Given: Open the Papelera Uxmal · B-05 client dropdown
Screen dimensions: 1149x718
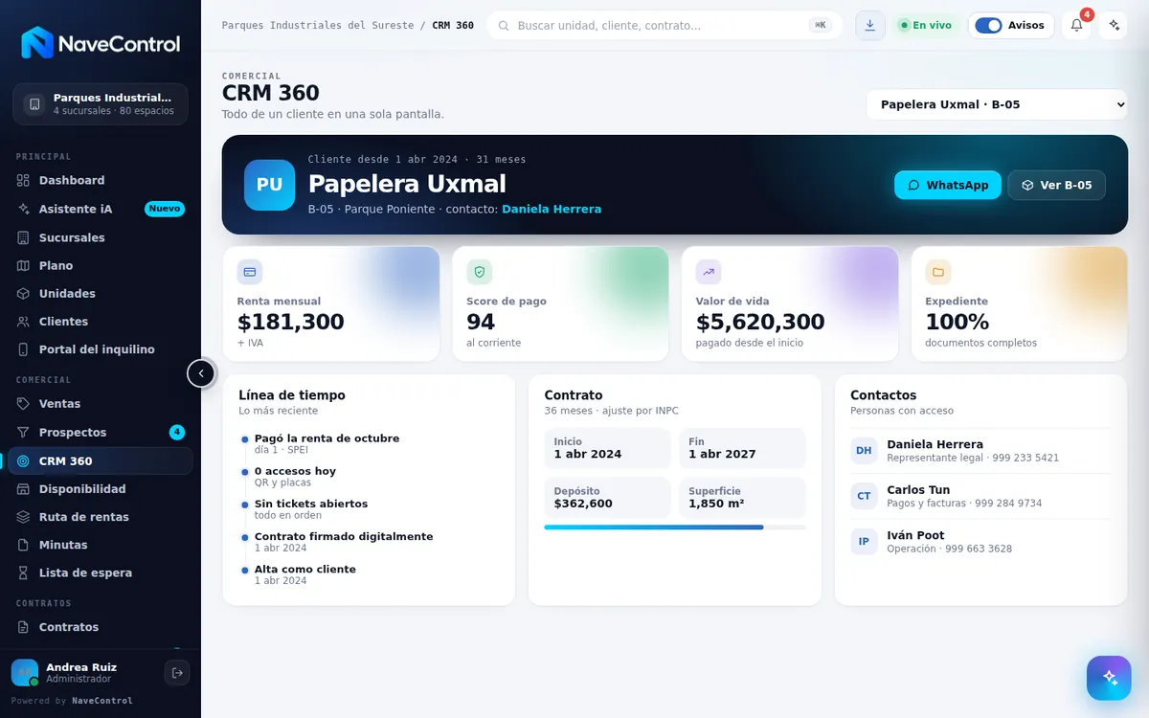Looking at the screenshot, I should pyautogui.click(x=997, y=104).
